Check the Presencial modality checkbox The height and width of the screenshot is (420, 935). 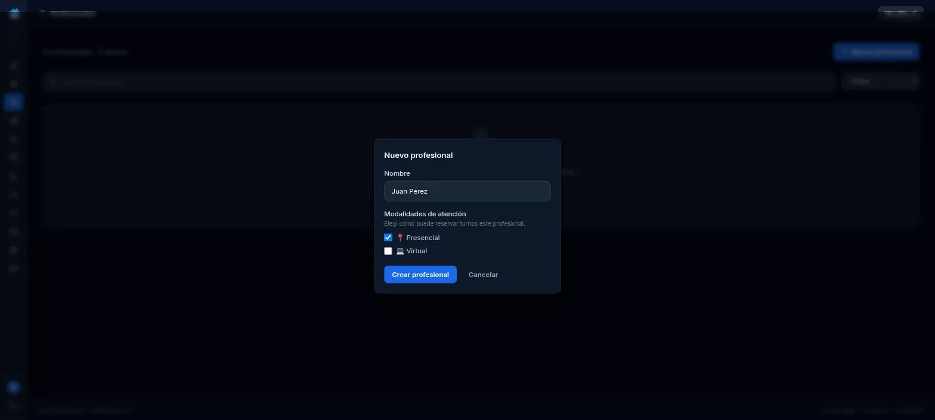coord(388,238)
